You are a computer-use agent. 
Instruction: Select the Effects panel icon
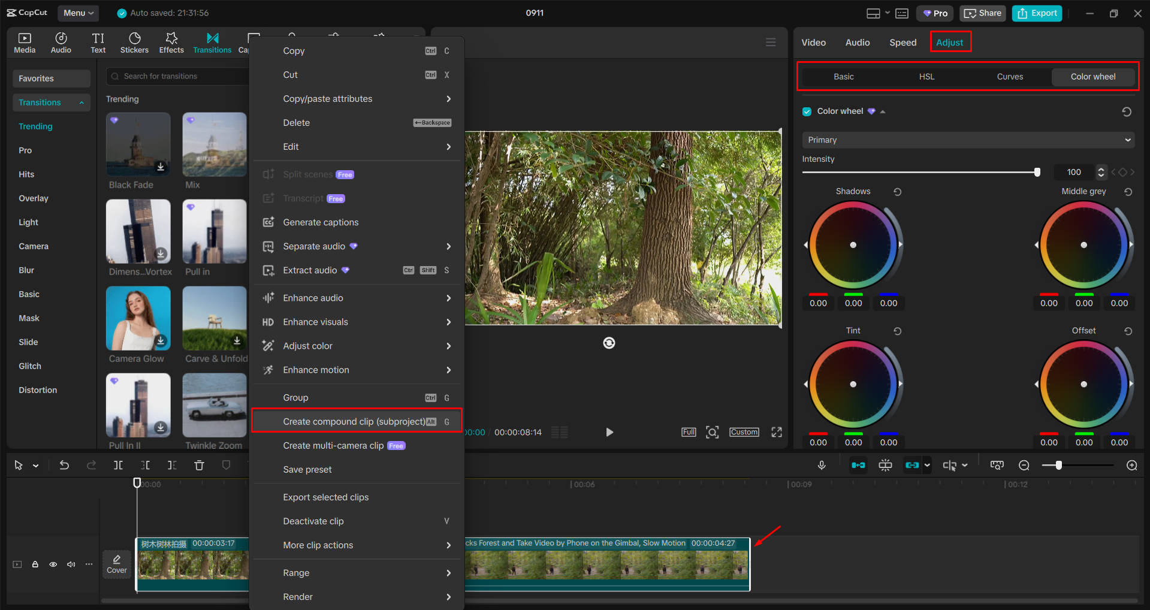coord(171,42)
